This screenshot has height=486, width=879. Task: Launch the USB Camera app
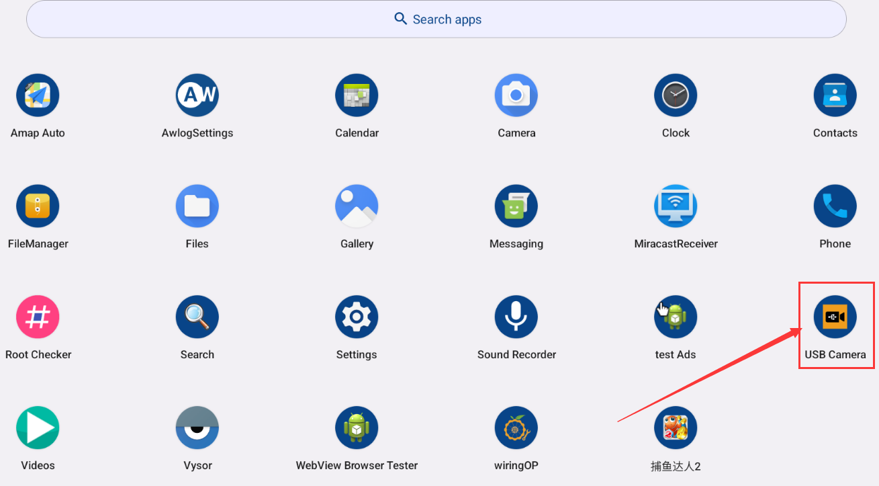[835, 317]
